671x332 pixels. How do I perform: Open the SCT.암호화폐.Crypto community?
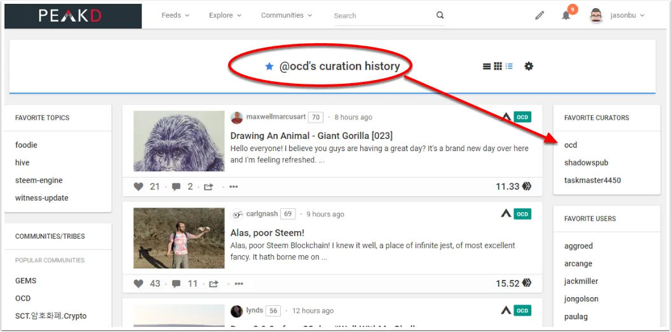coord(51,316)
